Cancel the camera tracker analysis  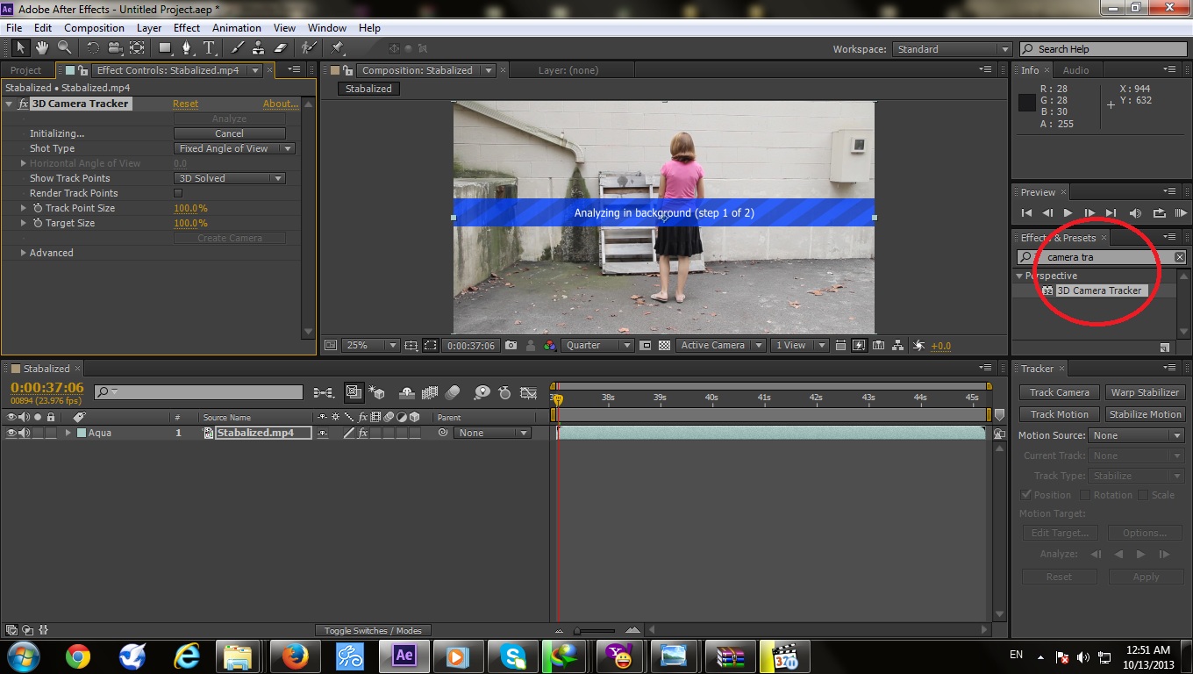230,133
